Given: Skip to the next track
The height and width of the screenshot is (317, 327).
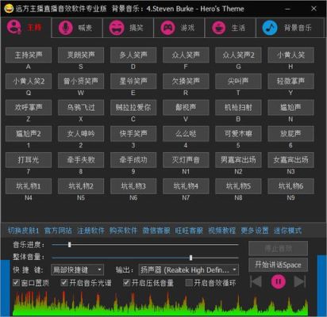Looking at the screenshot, I should point(300,281).
